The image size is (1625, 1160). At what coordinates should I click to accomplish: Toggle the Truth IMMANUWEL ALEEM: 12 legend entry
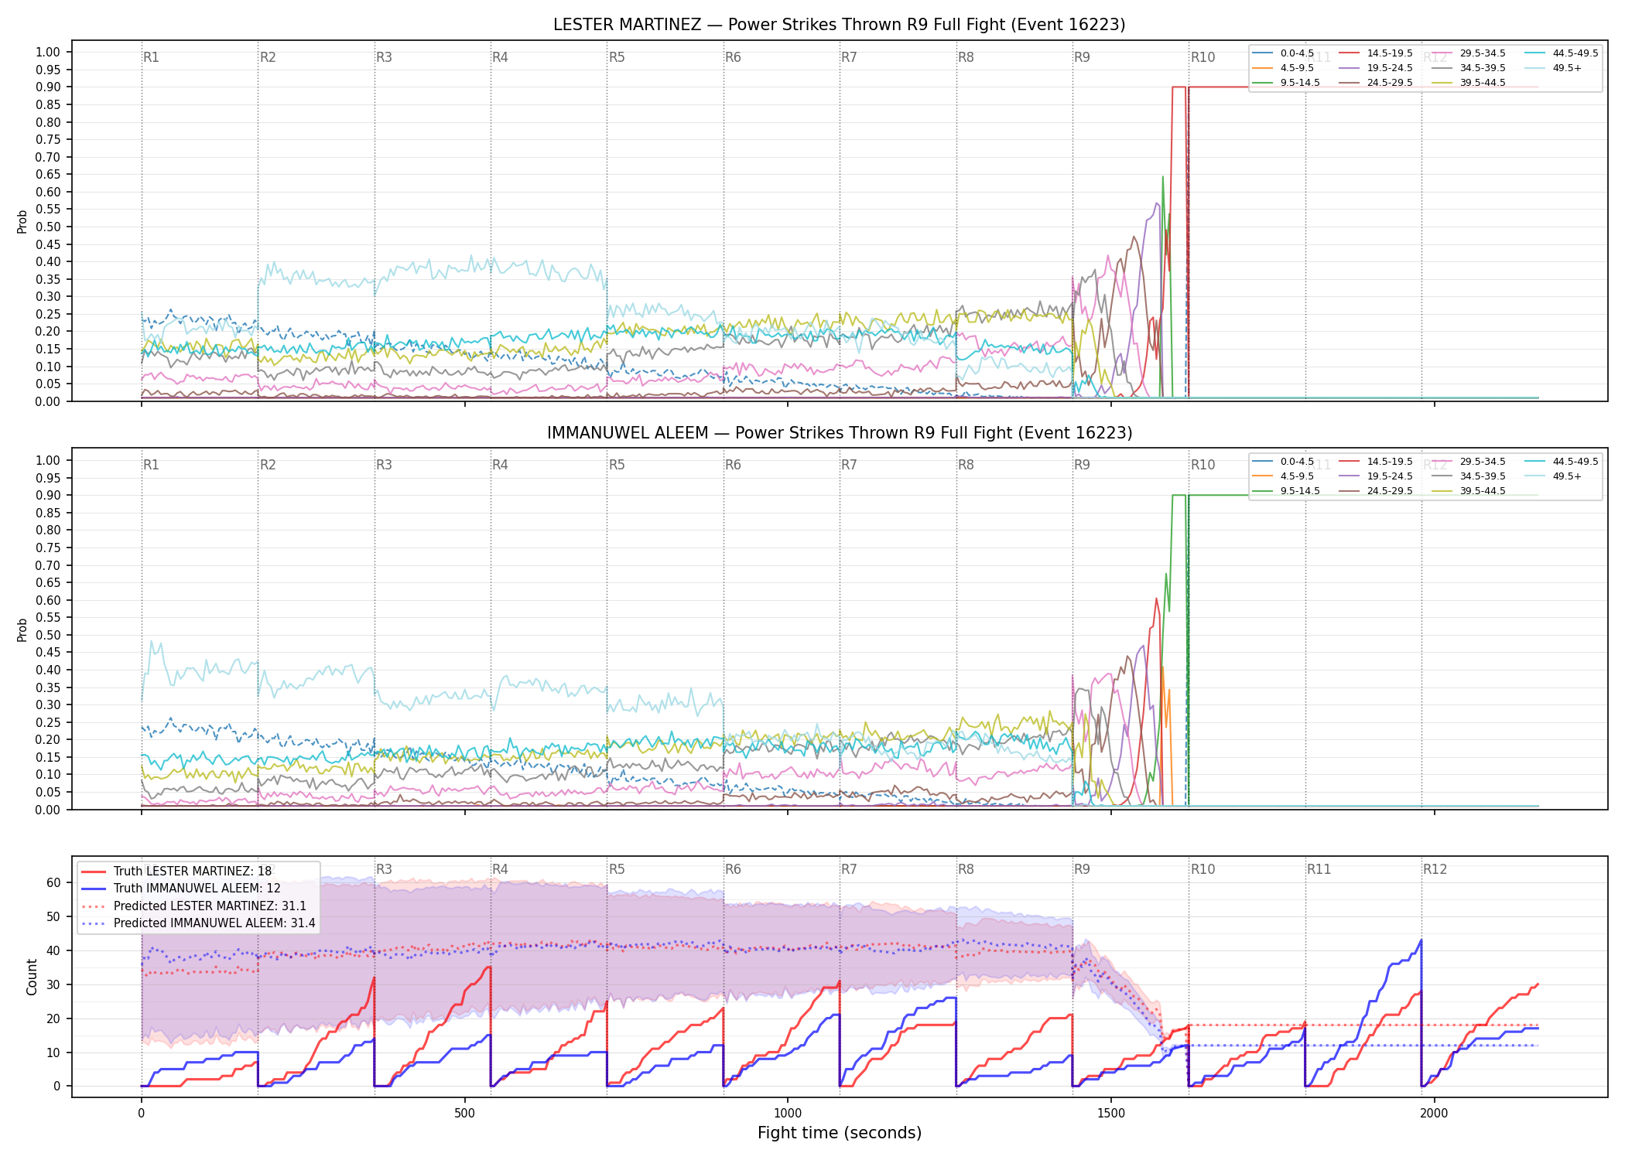point(181,889)
